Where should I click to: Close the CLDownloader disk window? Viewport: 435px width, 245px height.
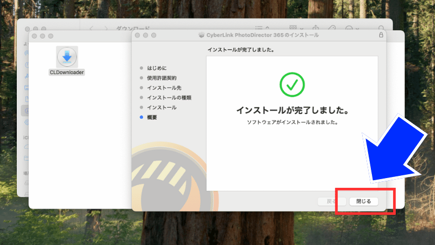(34, 36)
